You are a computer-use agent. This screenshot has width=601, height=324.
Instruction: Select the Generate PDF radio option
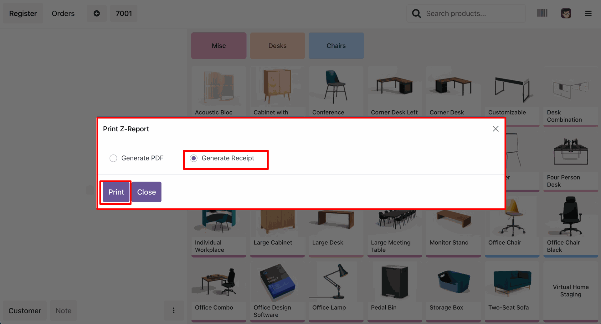[x=113, y=158]
